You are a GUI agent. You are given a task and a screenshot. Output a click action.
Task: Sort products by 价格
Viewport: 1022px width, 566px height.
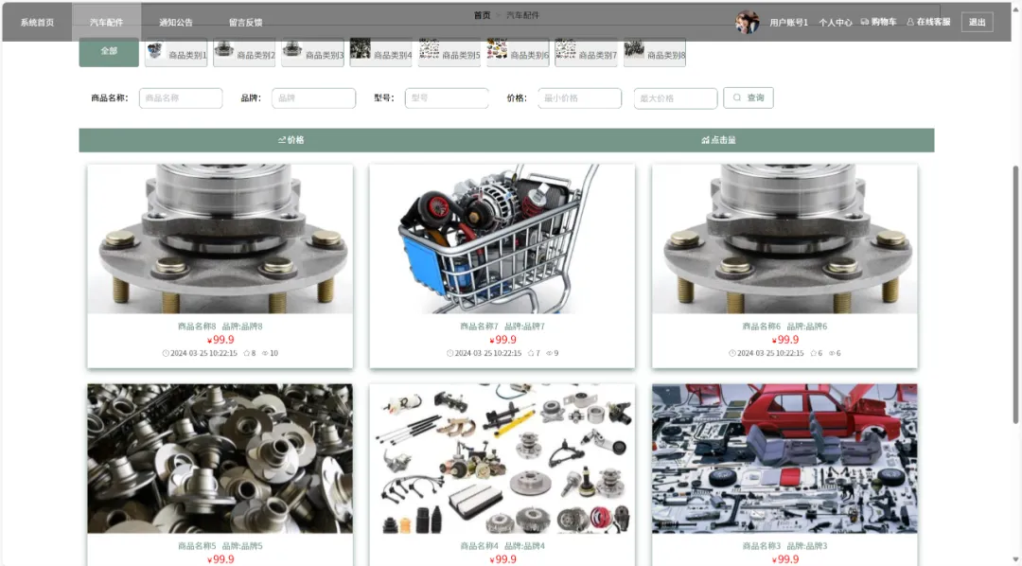[x=291, y=140]
